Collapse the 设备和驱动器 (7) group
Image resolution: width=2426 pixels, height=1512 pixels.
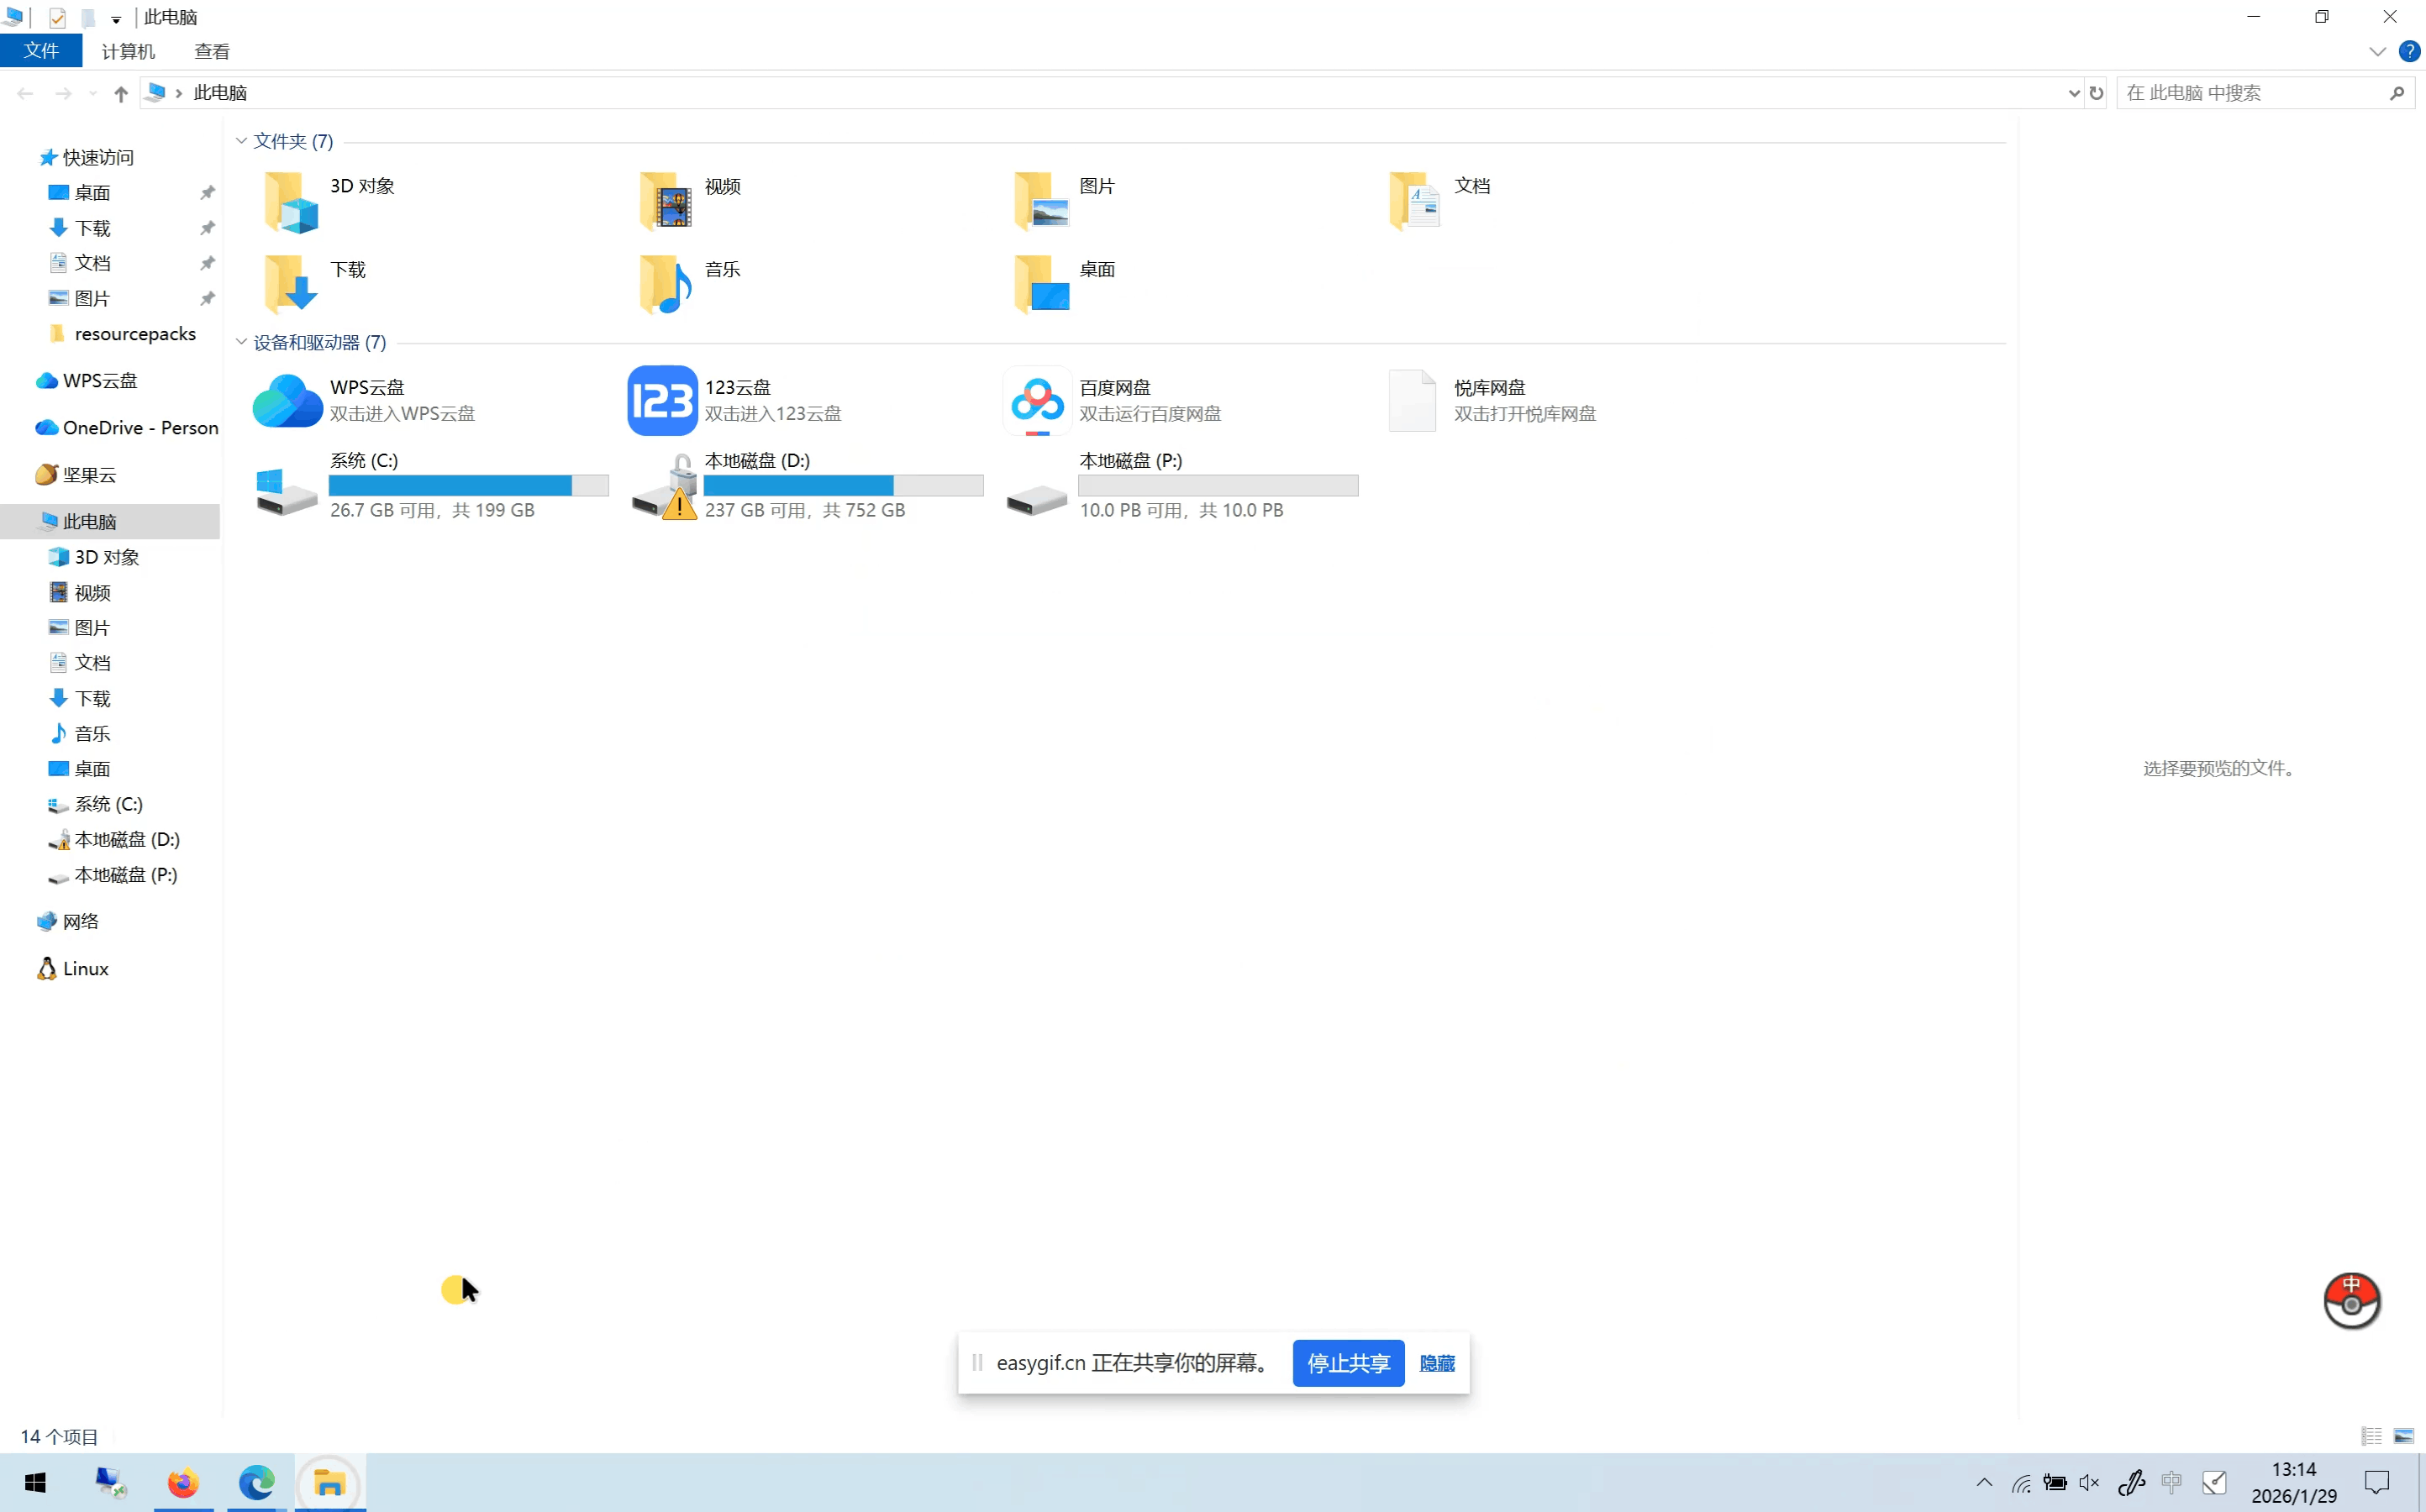pos(241,342)
